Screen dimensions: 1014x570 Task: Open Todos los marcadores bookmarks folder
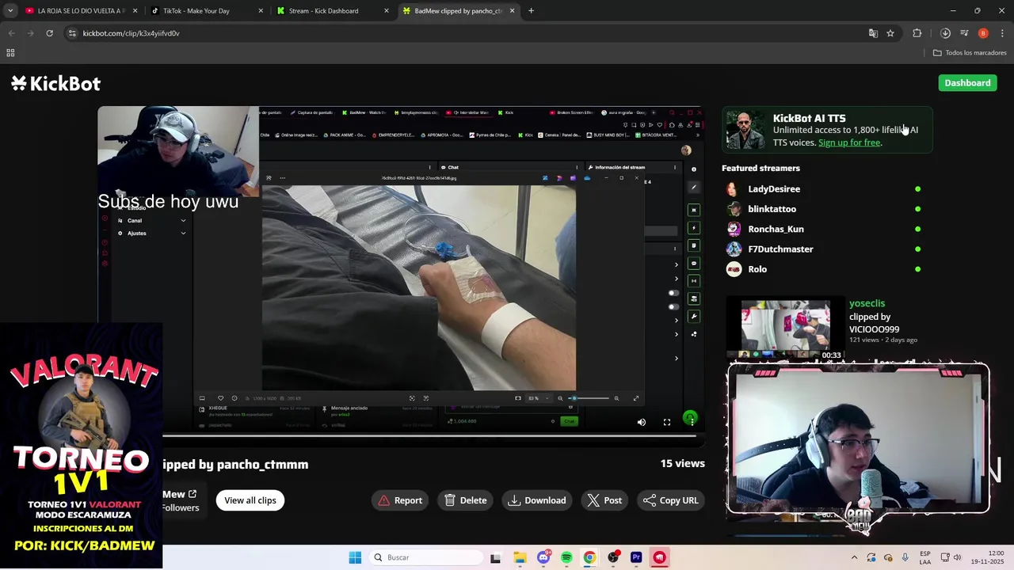point(970,53)
